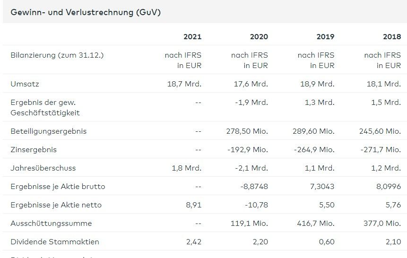
Task: Click the 2020 Zinsergebnis value -192,9 Mio.
Action: [x=247, y=150]
